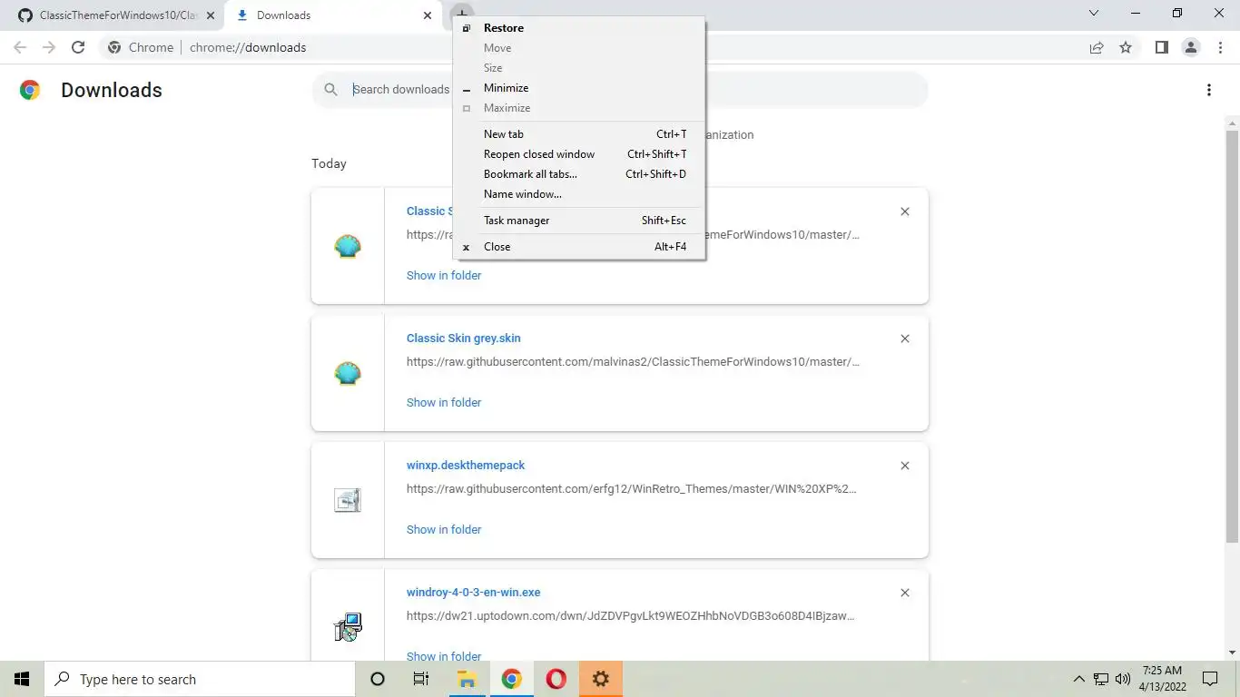1240x697 pixels.
Task: Open the 7:25 AM clock and calendar
Action: (1164, 679)
